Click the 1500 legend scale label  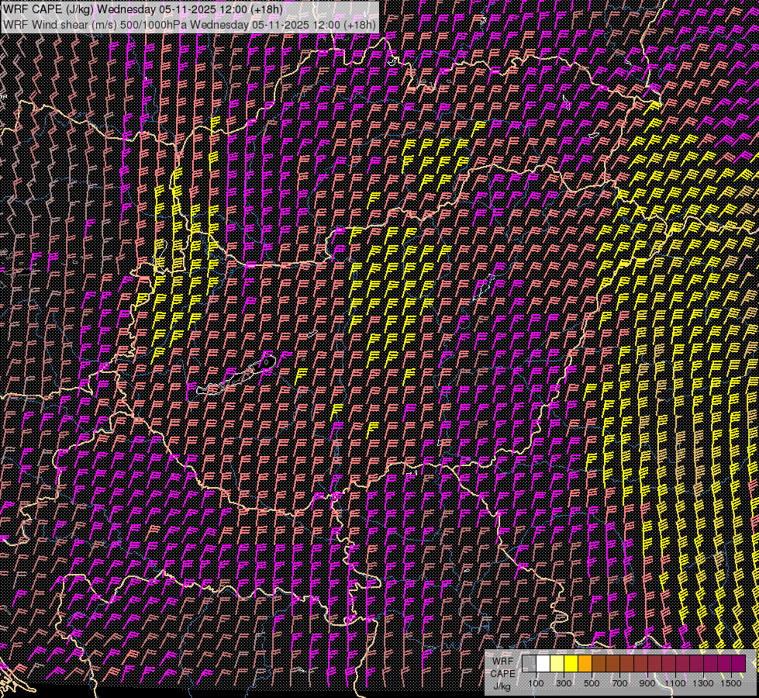(731, 682)
